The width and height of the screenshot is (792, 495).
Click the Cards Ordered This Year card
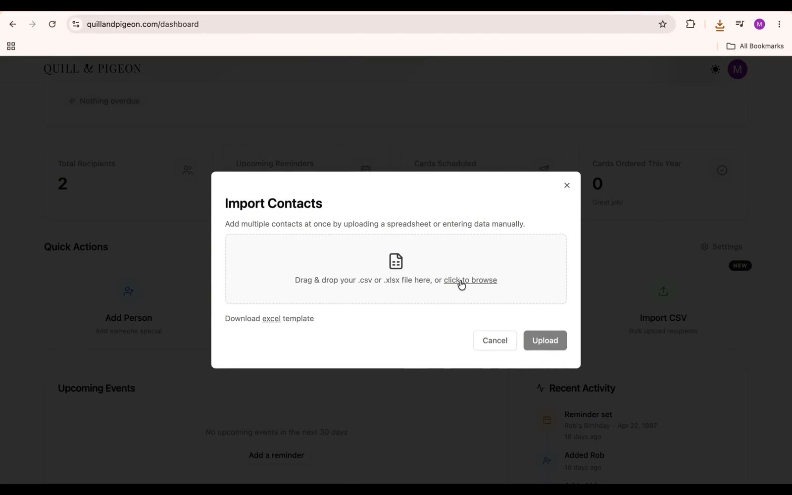[663, 182]
